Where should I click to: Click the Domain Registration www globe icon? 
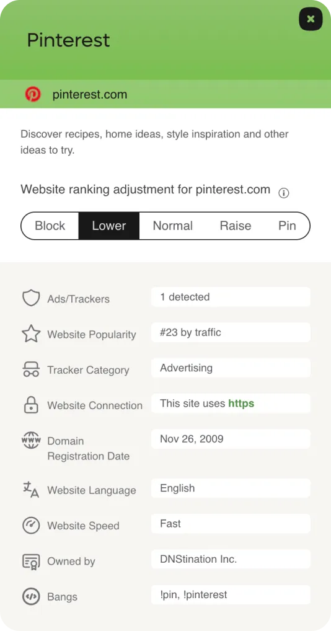click(31, 440)
